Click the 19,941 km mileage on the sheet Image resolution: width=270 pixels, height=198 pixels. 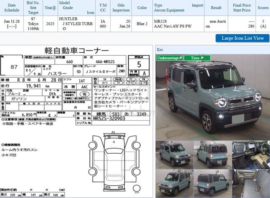point(38,86)
